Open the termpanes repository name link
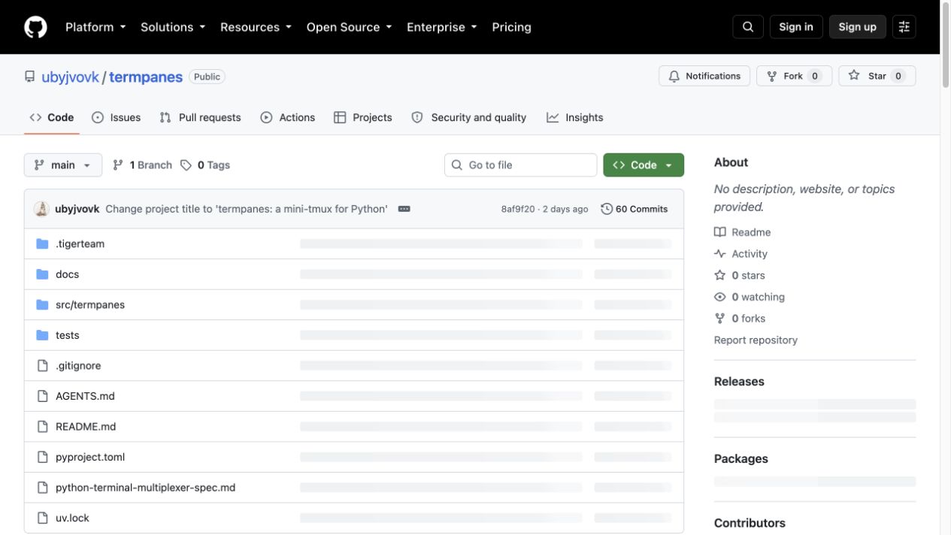Viewport: 951px width, 535px height. (146, 77)
